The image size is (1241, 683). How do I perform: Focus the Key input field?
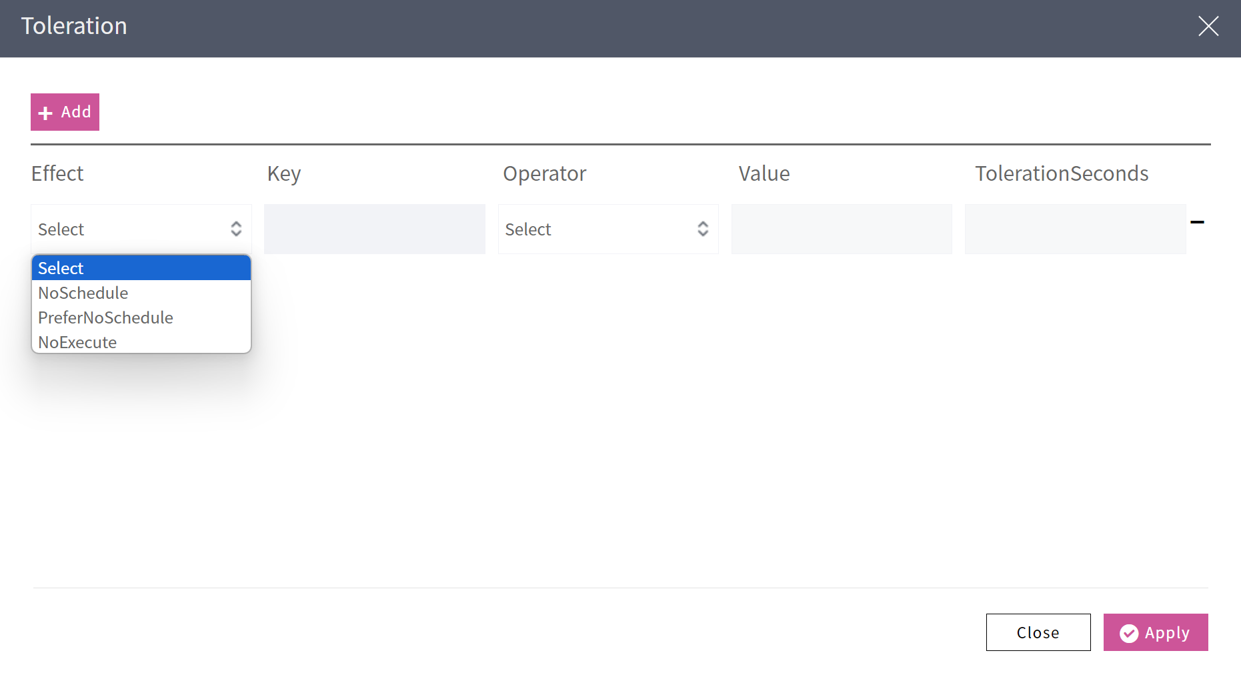click(374, 229)
